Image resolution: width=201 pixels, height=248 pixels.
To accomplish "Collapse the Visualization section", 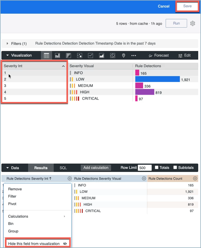I will (8, 55).
